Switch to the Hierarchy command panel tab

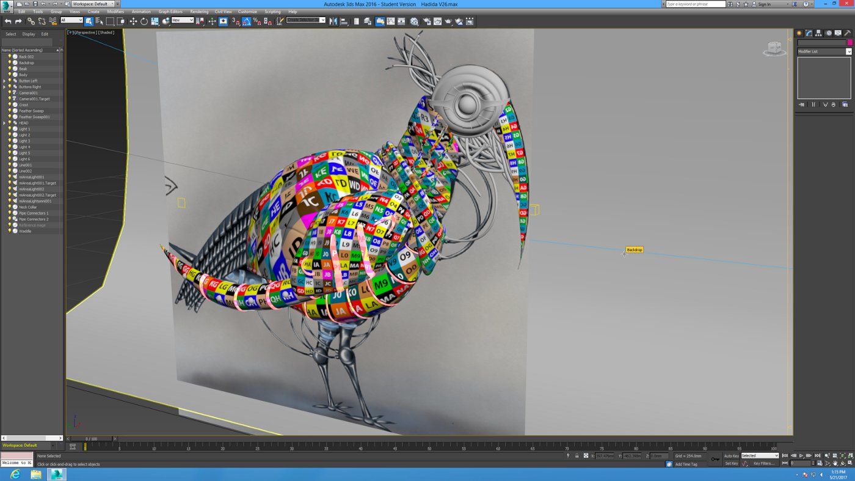point(818,33)
